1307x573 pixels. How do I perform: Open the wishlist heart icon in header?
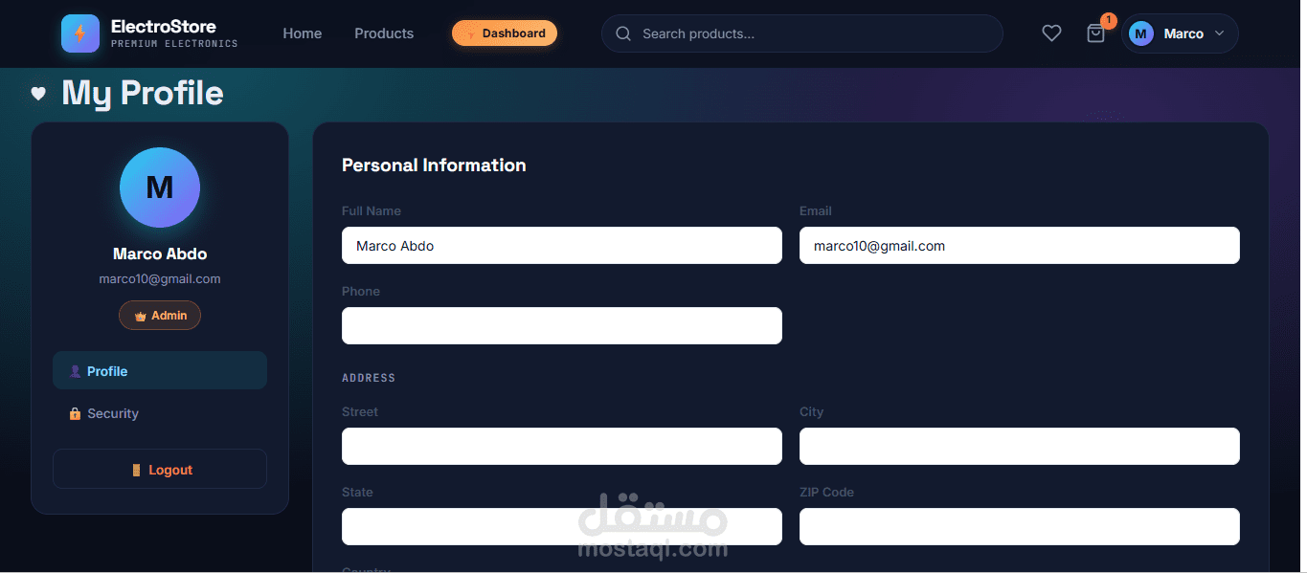[1051, 33]
